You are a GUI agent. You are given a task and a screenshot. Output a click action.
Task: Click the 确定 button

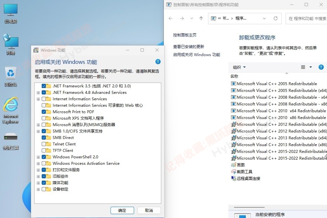click(122, 210)
